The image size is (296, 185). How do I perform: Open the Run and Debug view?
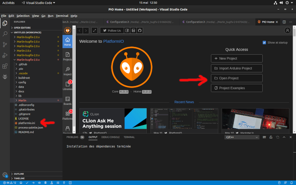pyautogui.click(x=5, y=55)
